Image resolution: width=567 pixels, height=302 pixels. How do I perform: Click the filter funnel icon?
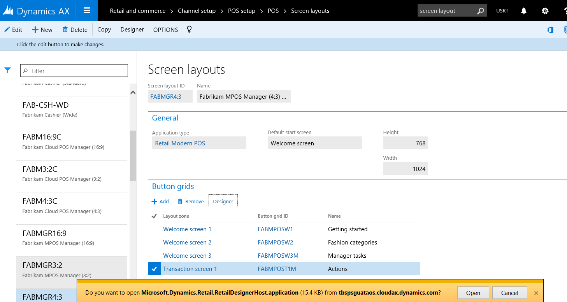pos(7,70)
